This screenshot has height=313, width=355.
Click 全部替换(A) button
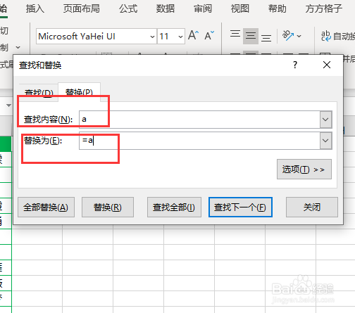[46, 207]
